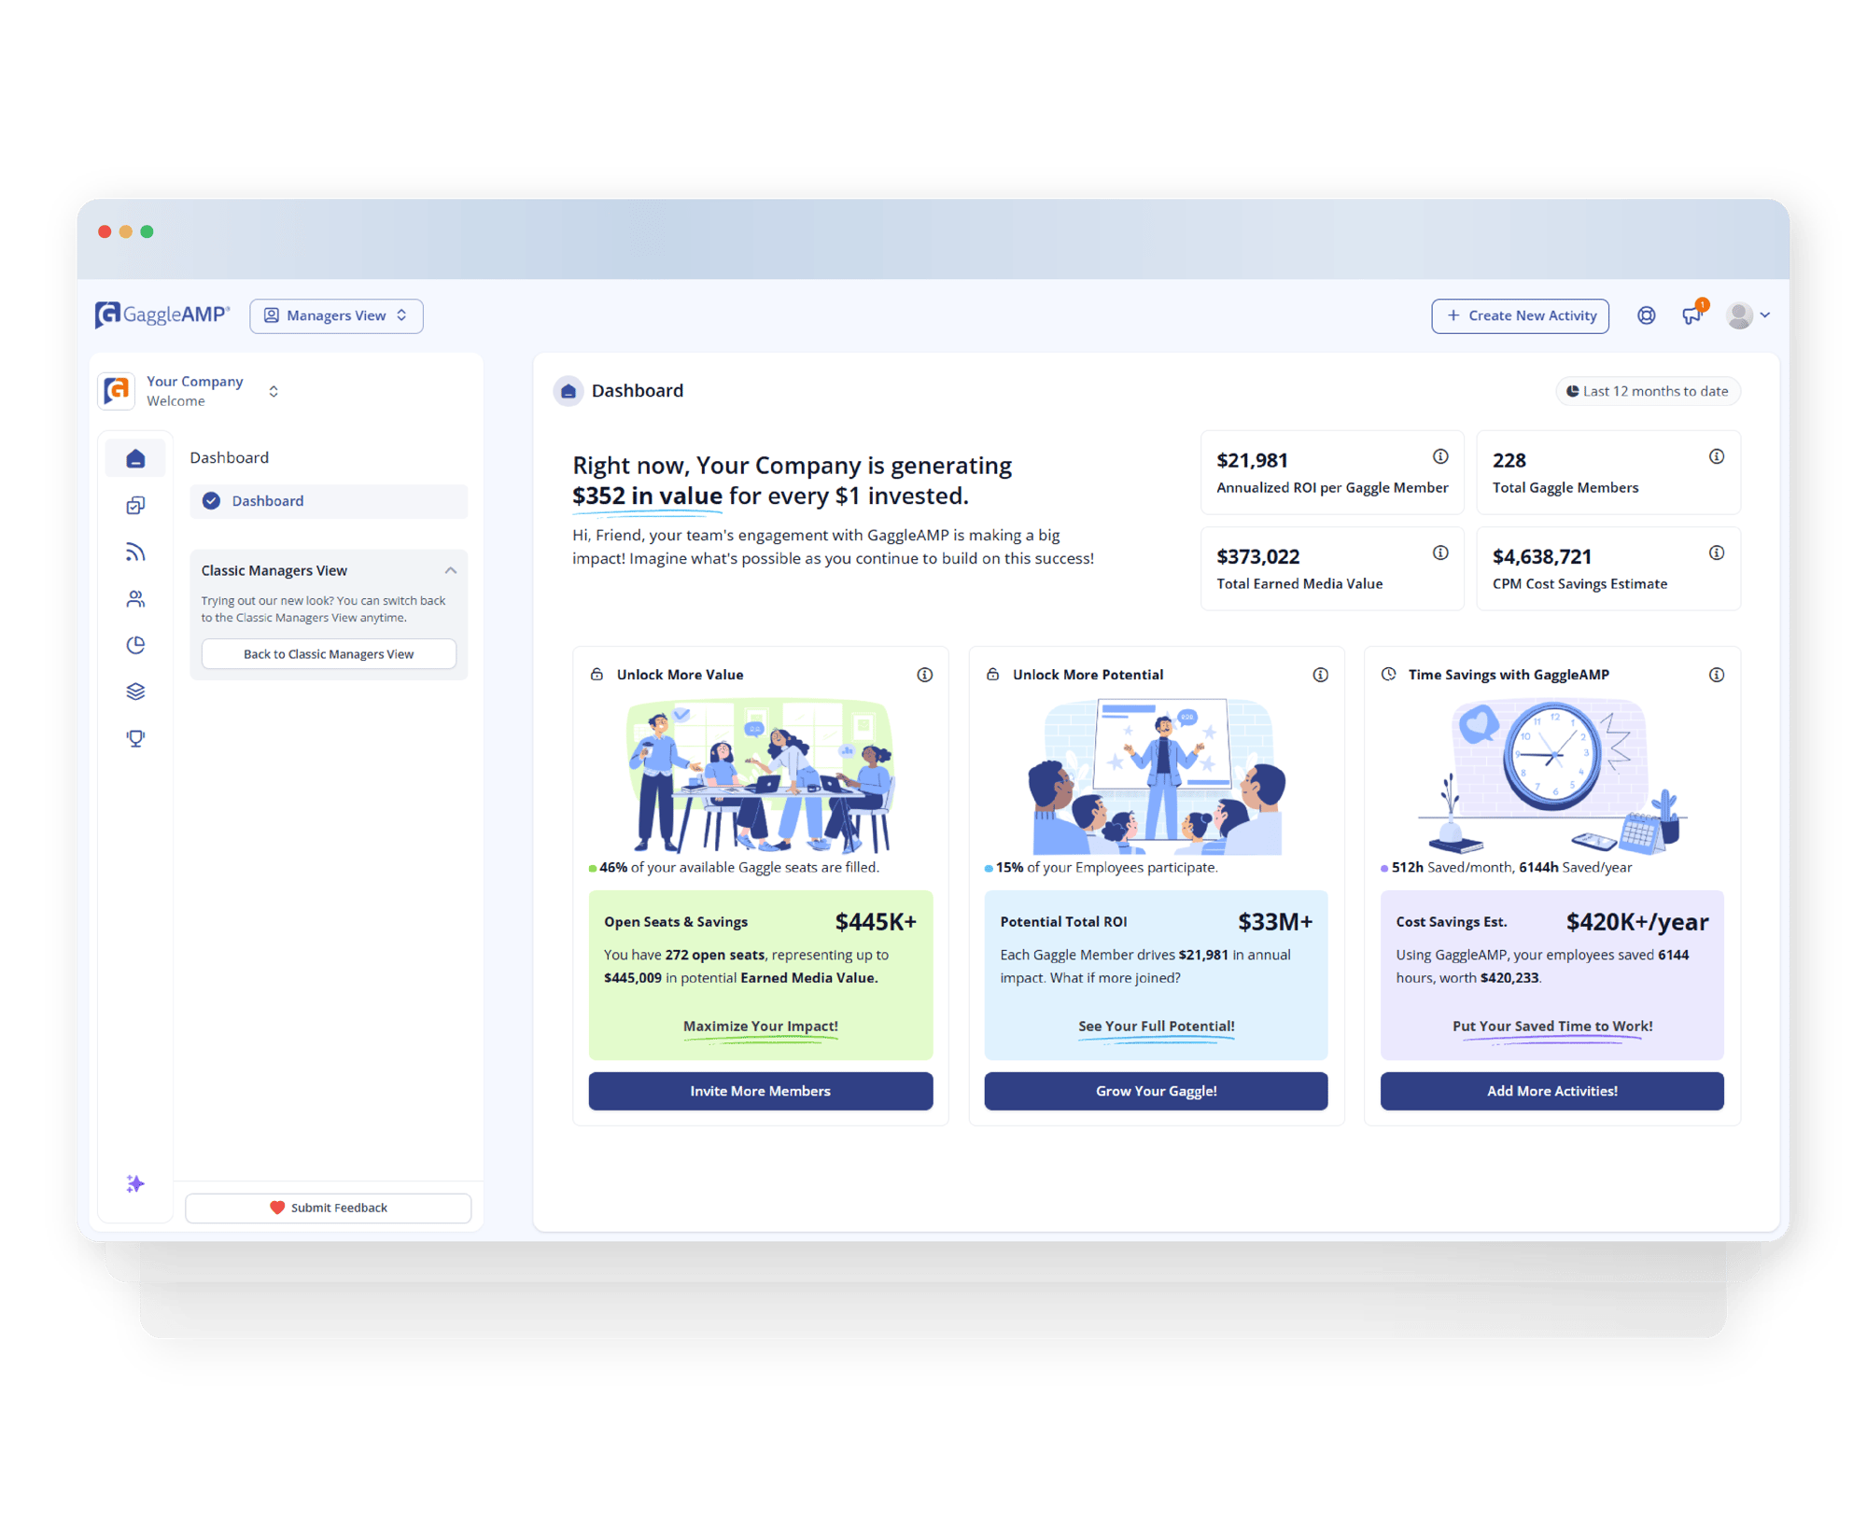Click the trophy leaderboard sidebar icon
Image resolution: width=1867 pixels, height=1537 pixels.
[x=135, y=738]
